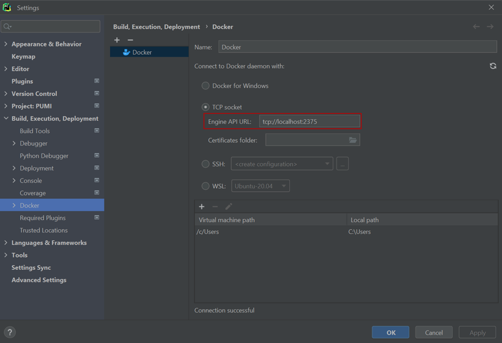Expand Appearance & Behavior section
The image size is (502, 343).
6,44
